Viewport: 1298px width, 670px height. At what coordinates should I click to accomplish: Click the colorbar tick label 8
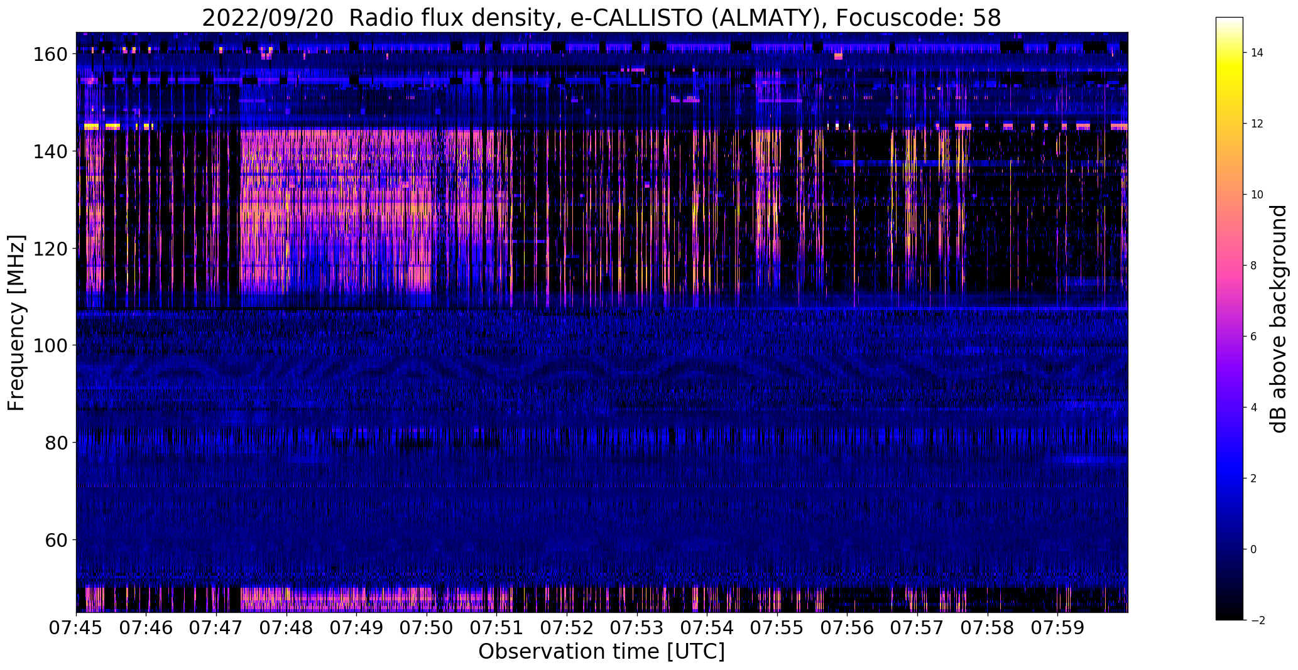1254,266
